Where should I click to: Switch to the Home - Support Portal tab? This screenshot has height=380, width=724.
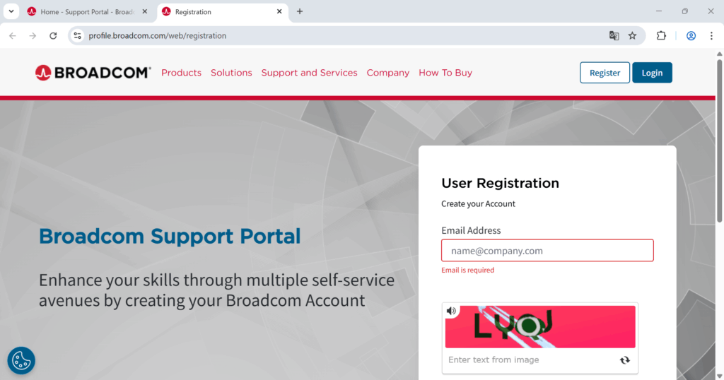tap(85, 12)
